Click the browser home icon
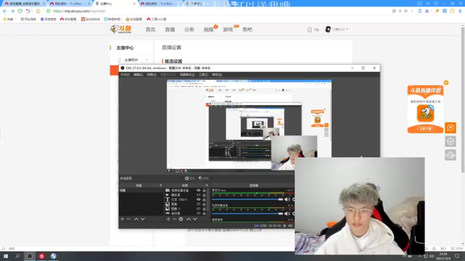465x261 pixels. coord(38,11)
